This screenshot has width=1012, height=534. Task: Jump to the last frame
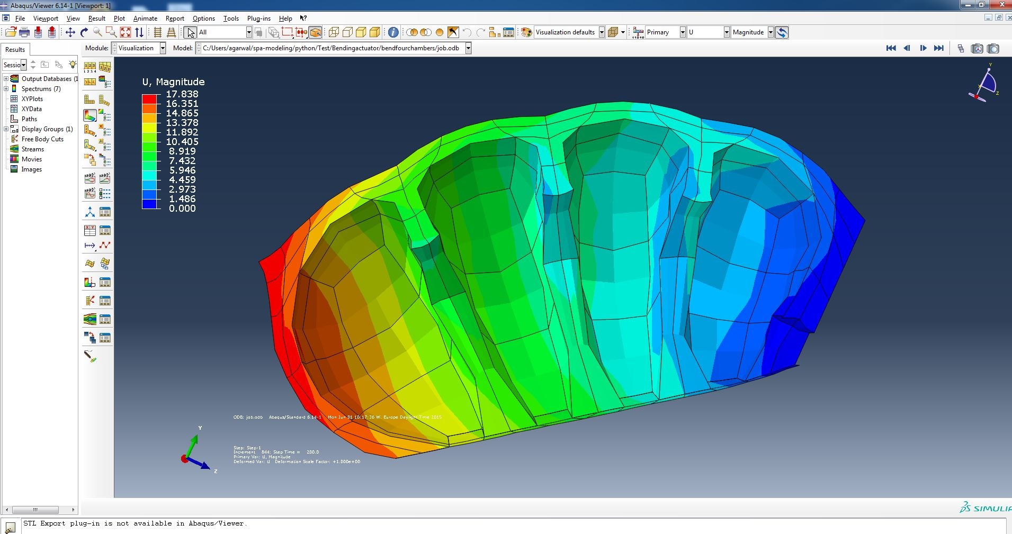click(939, 48)
